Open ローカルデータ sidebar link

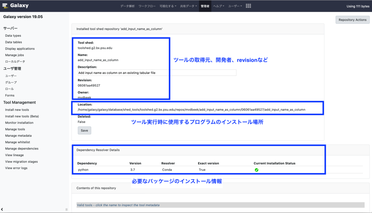[15, 61]
